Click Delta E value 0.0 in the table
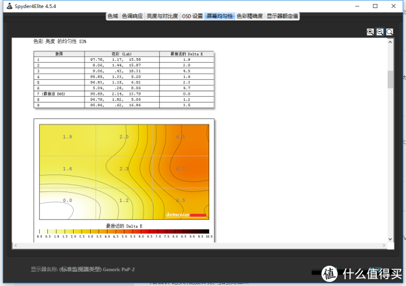This screenshot has height=286, width=406. coord(187,94)
